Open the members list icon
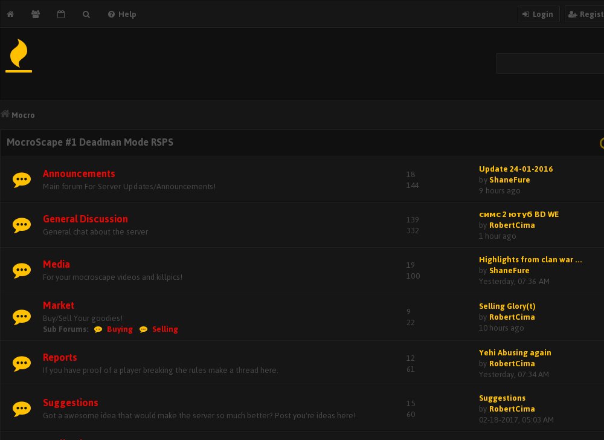Screen dimensions: 604x440 [36, 14]
